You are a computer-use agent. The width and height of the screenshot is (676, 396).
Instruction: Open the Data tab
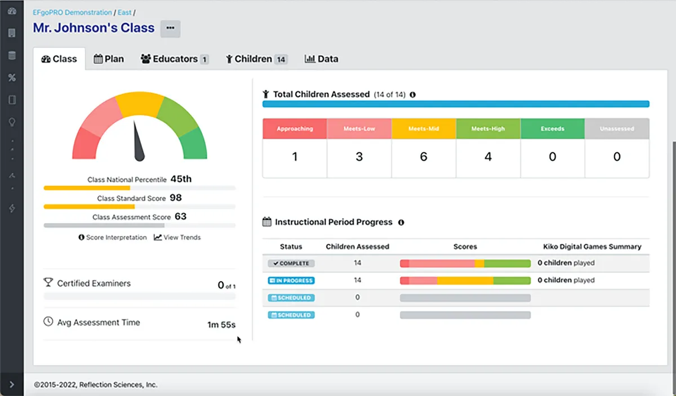[x=322, y=59]
